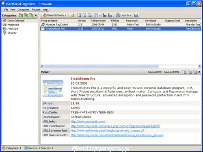Viewport: 203px width, 152px height.
Task: Click the first green add-category folder icon
Action: [x=21, y=15]
